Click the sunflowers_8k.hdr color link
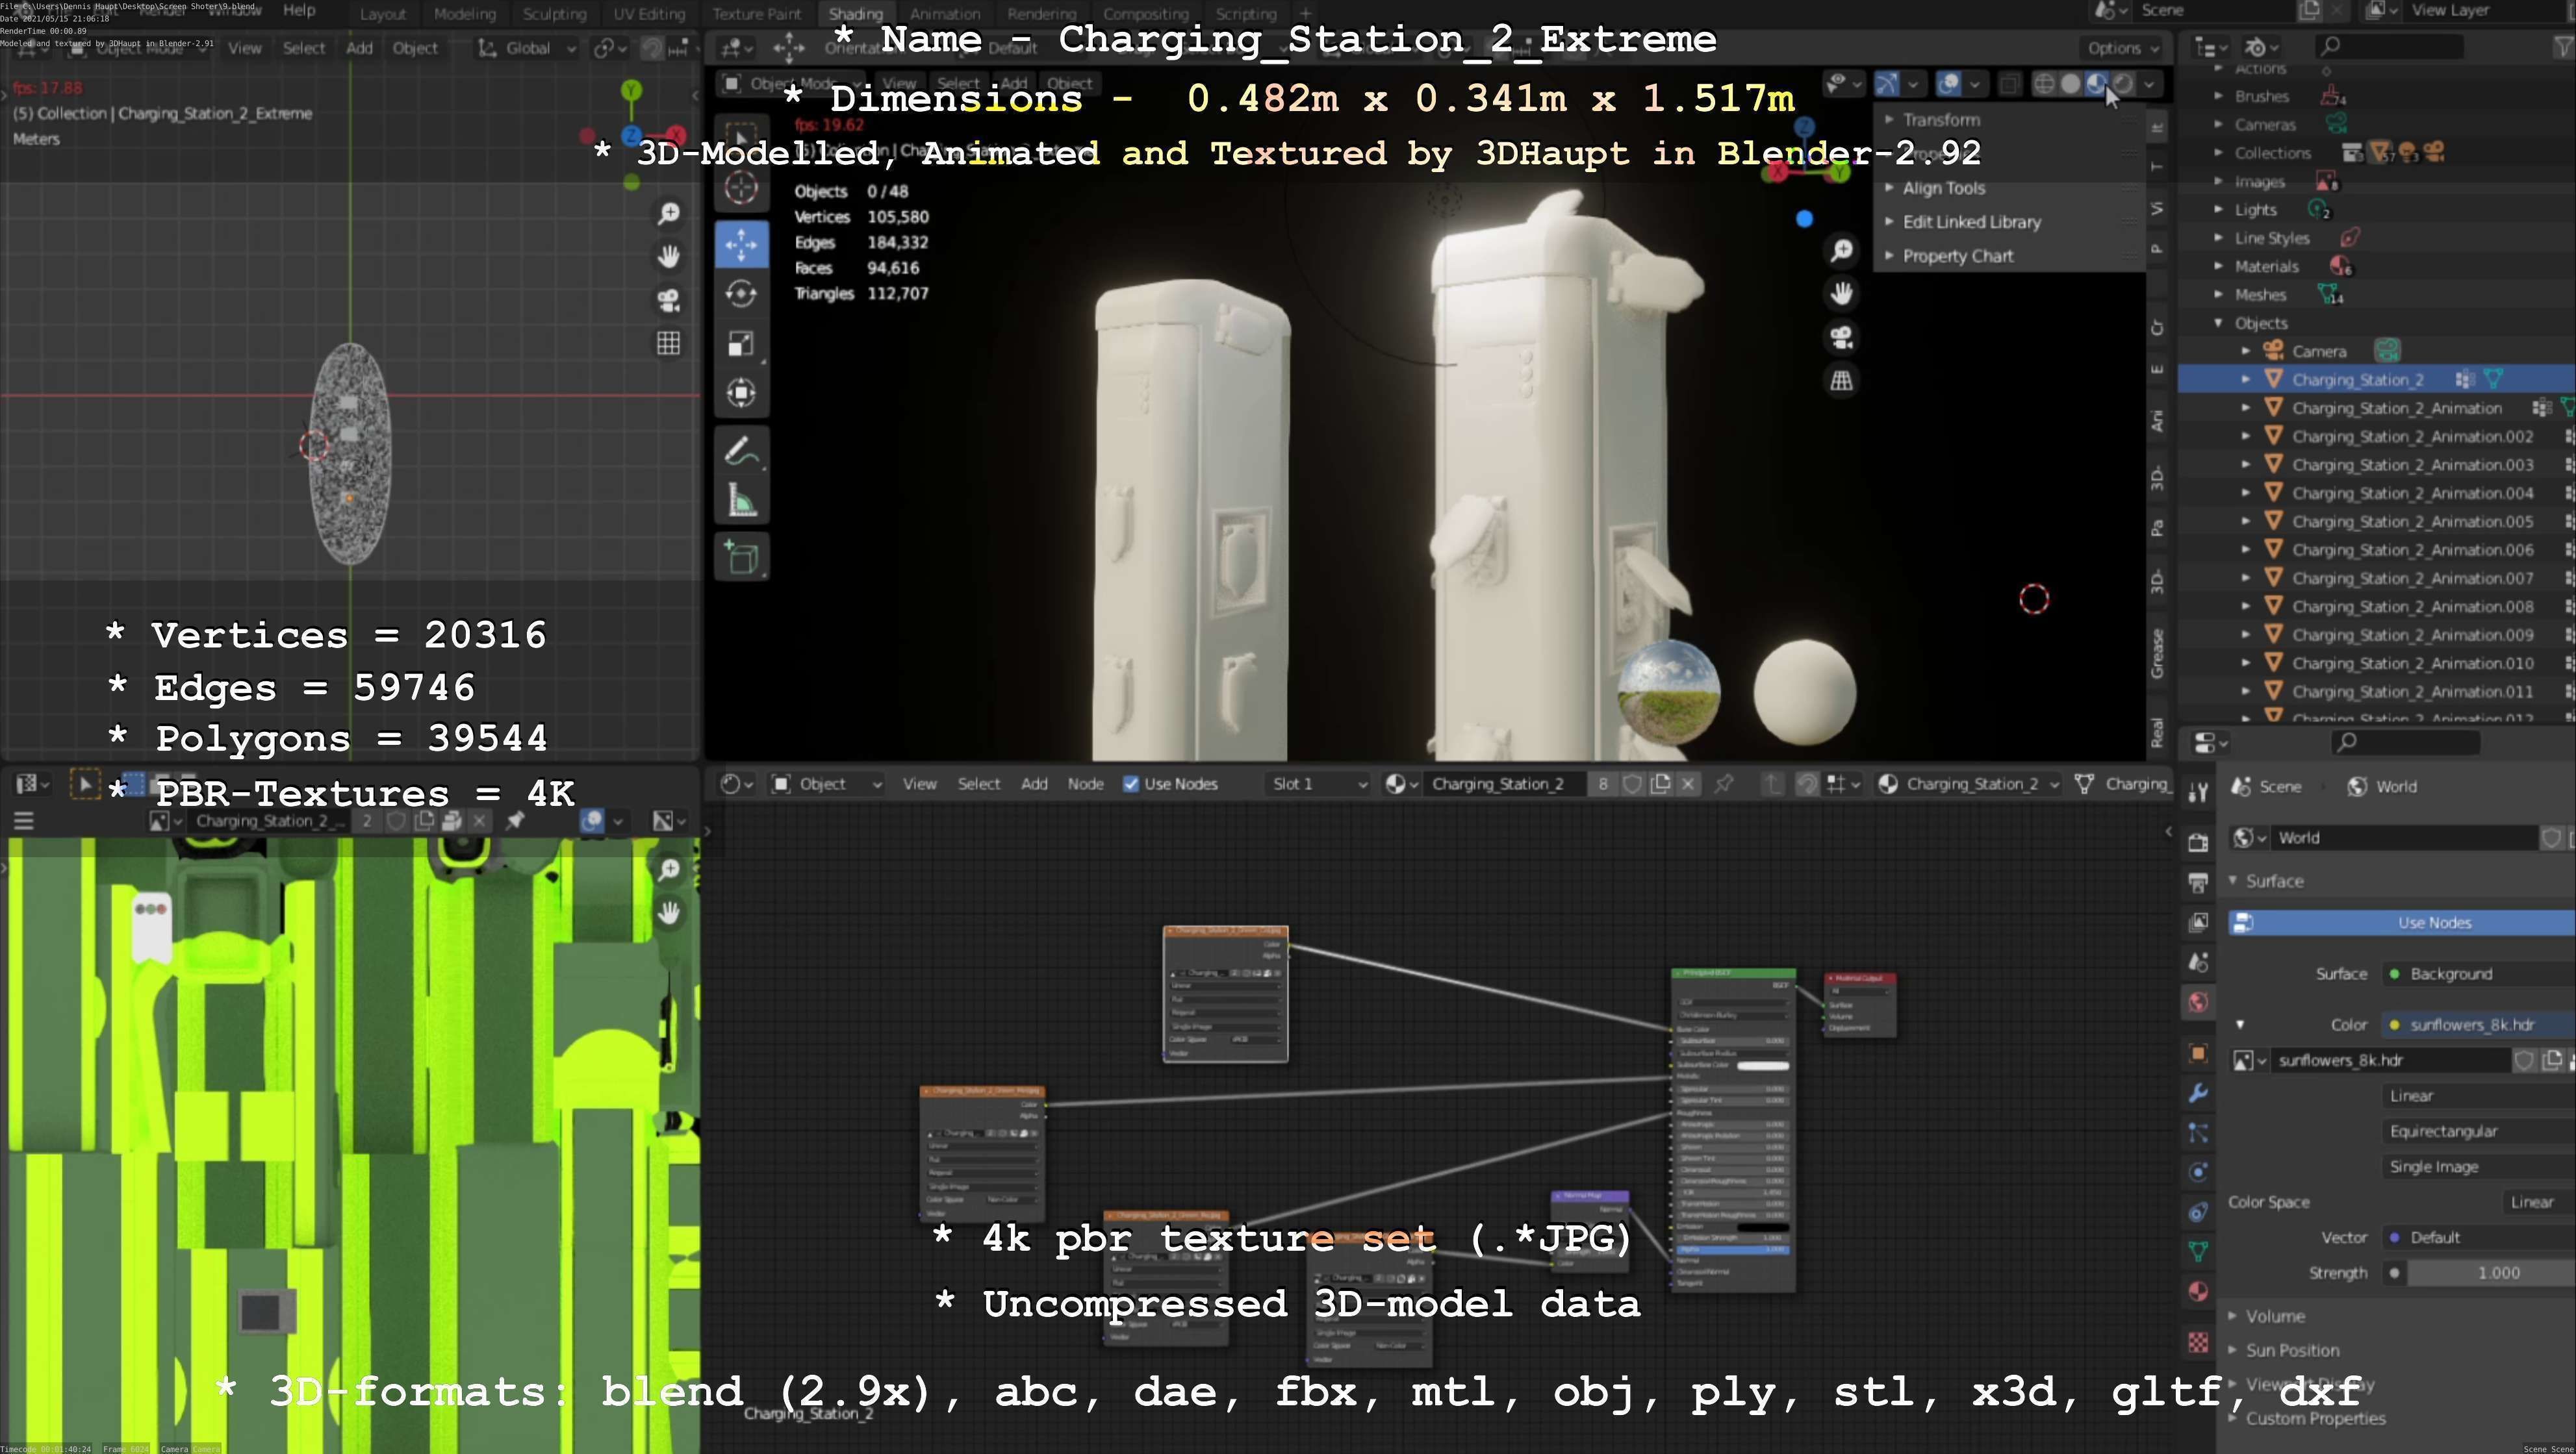 2478,1025
